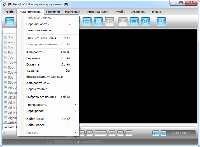
Task: Click the next track button
Action: pyautogui.click(x=129, y=133)
